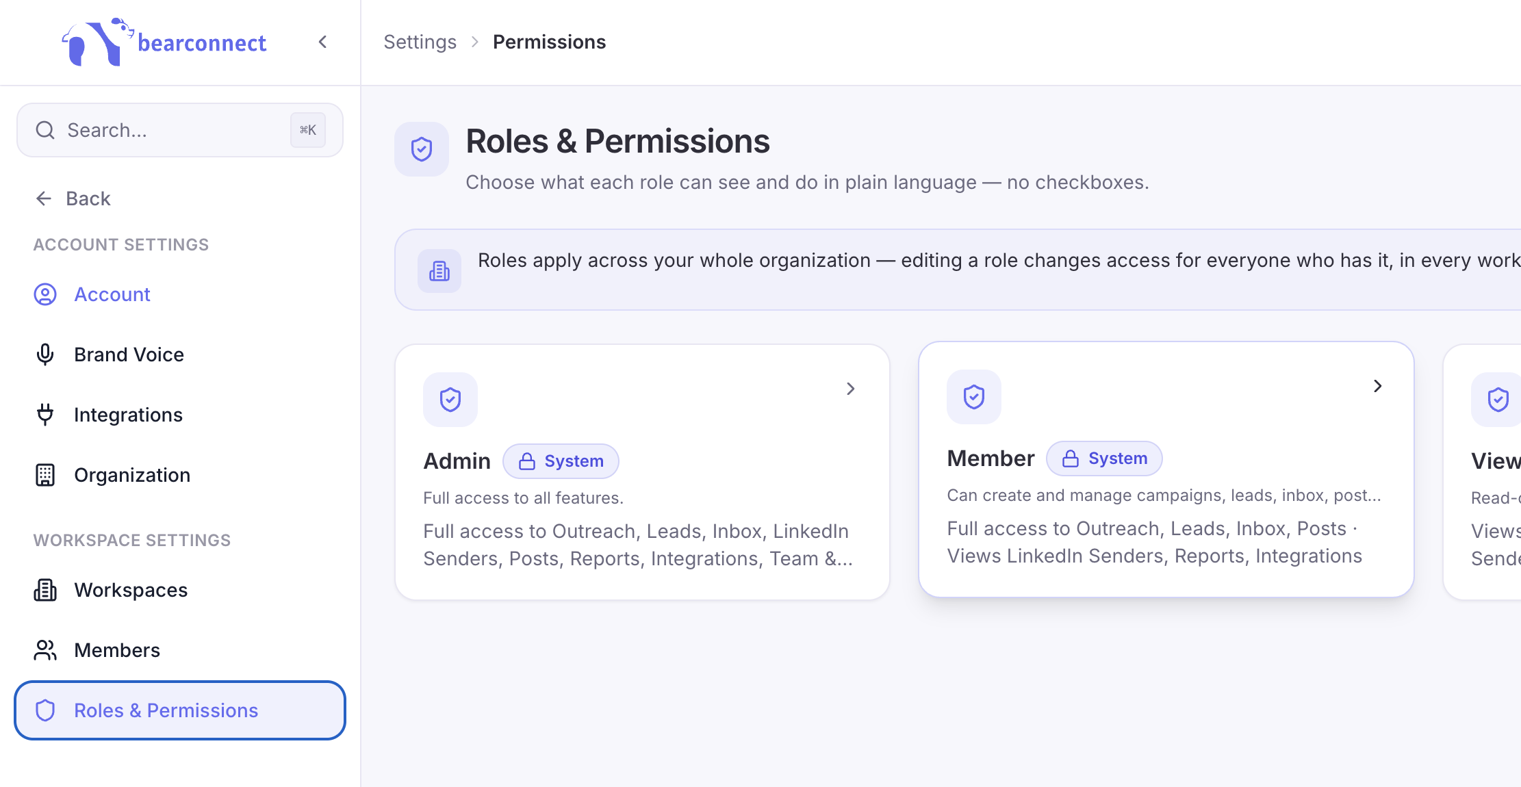Click the shield icon on the Admin card
The width and height of the screenshot is (1521, 787).
450,400
